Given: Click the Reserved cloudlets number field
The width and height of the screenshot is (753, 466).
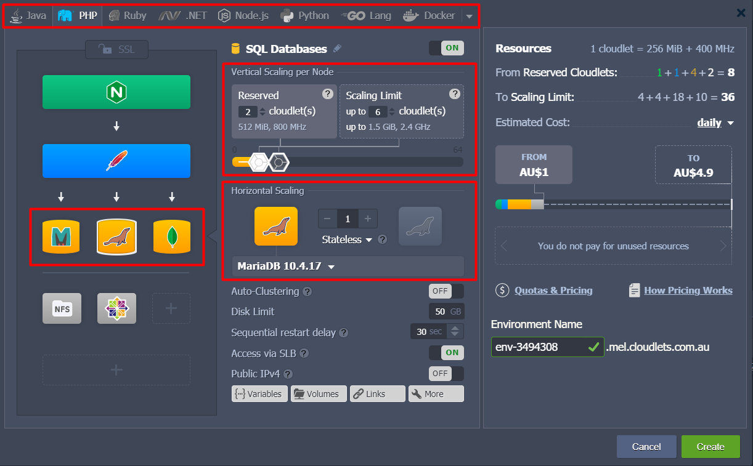Looking at the screenshot, I should [x=248, y=111].
